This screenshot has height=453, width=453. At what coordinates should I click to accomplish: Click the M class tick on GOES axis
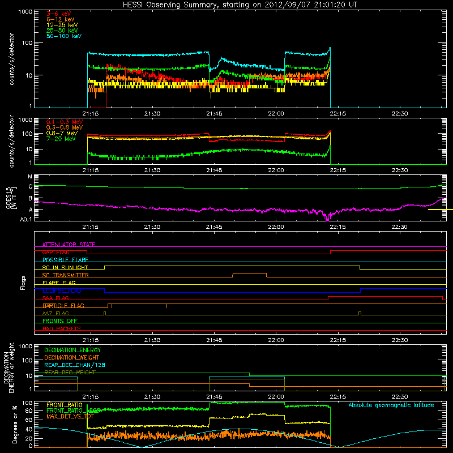click(30, 177)
